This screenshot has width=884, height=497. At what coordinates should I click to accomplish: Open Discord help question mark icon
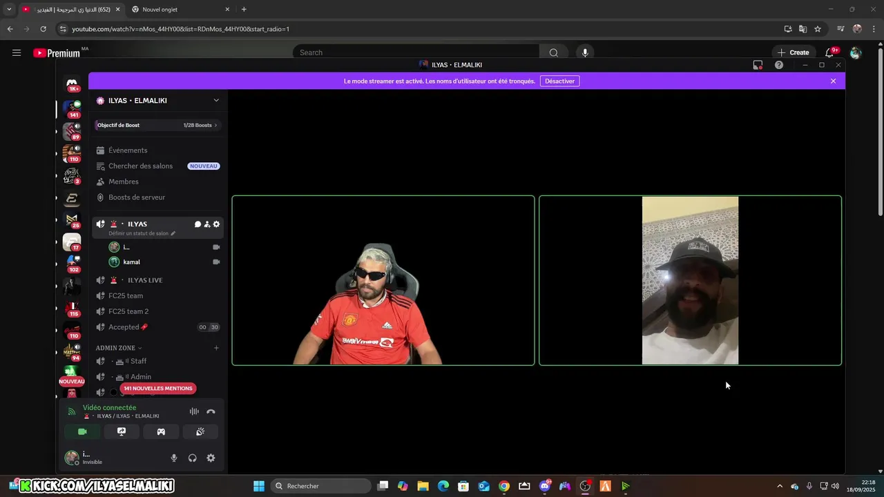[779, 65]
